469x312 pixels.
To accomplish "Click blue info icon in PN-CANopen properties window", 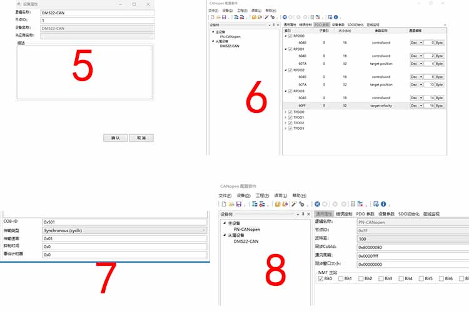I will pyautogui.click(x=383, y=204).
